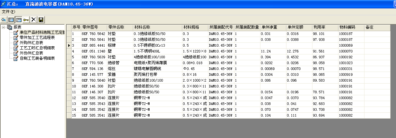Image resolution: width=396 pixels, height=138 pixels.
Task: Select 外购件汇总表 report
Action: pos(31,43)
